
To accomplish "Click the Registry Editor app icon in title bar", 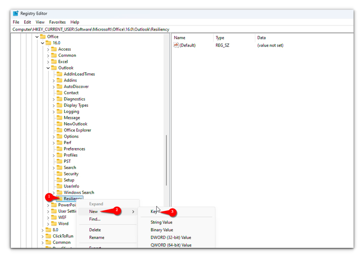I will pyautogui.click(x=15, y=13).
